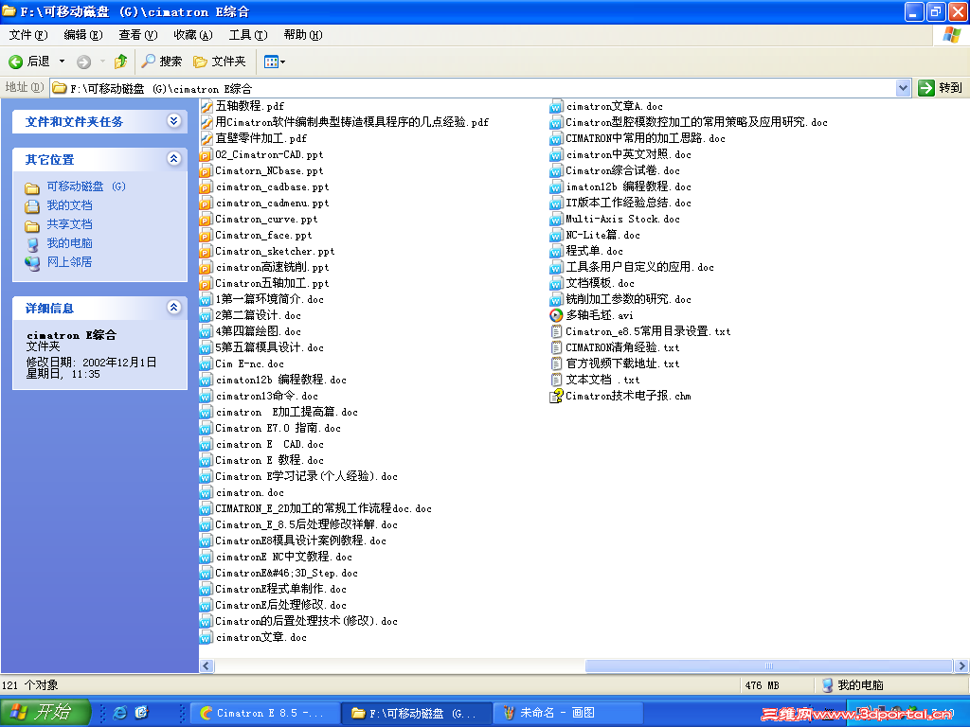
Task: Open the Search (搜索) toolbar tool
Action: pyautogui.click(x=161, y=62)
